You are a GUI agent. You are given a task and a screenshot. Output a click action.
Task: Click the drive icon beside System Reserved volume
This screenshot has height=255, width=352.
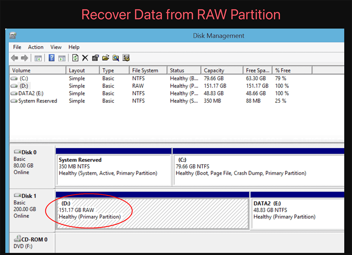pos(14,101)
